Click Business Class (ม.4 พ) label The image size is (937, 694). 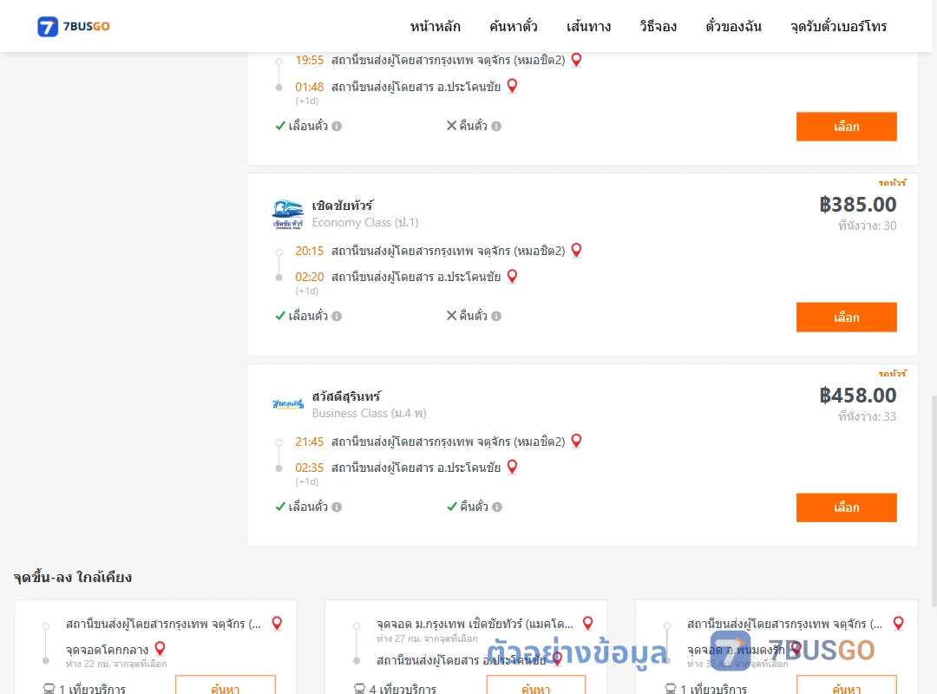click(369, 413)
